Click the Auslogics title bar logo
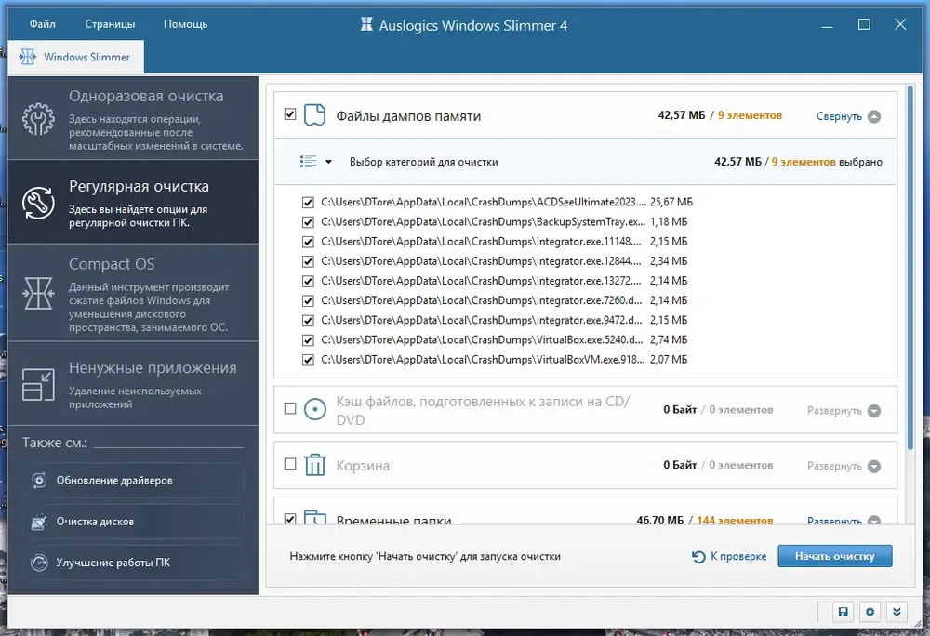930x636 pixels. (366, 24)
